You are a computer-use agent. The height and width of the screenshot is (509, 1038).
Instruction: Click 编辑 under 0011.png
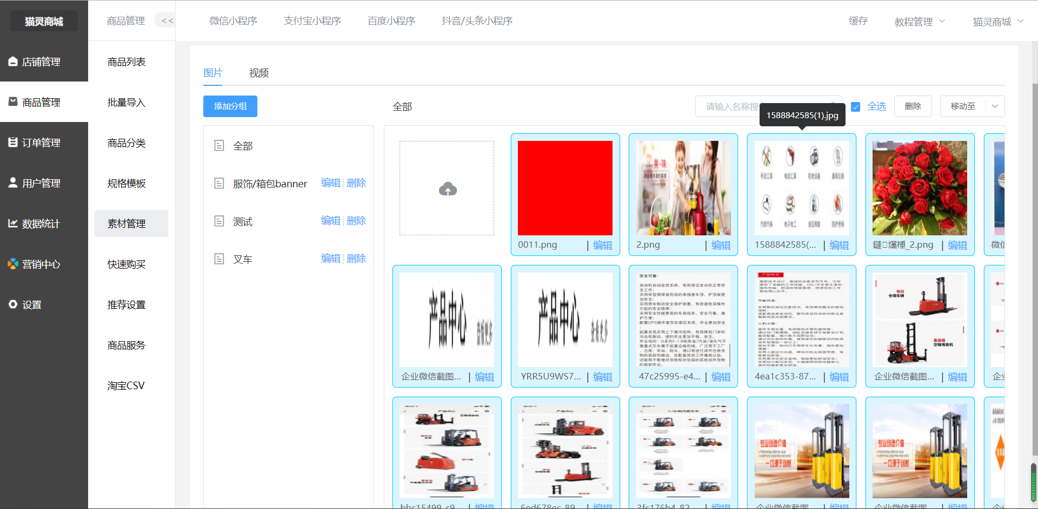point(602,245)
